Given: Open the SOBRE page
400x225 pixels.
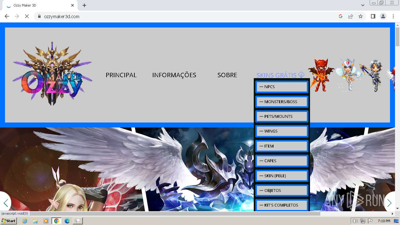Looking at the screenshot, I should [x=227, y=75].
